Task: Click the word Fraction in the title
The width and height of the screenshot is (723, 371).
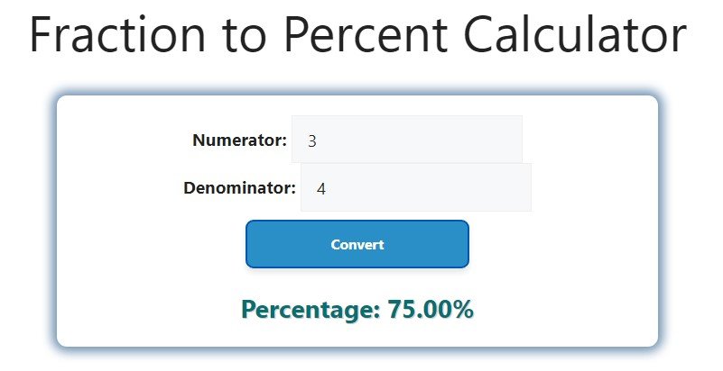Action: tap(120, 36)
